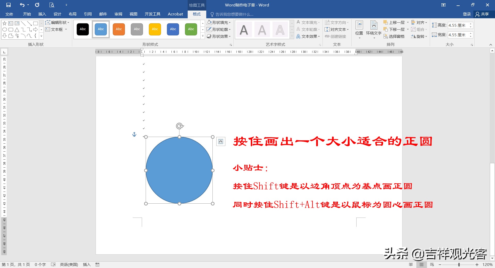The width and height of the screenshot is (495, 268).
Task: Open print preview from quick access toolbar
Action: [x=52, y=5]
